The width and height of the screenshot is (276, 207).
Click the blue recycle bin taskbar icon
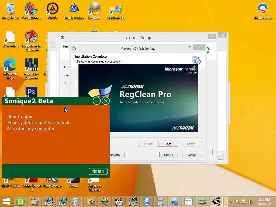pos(146,202)
